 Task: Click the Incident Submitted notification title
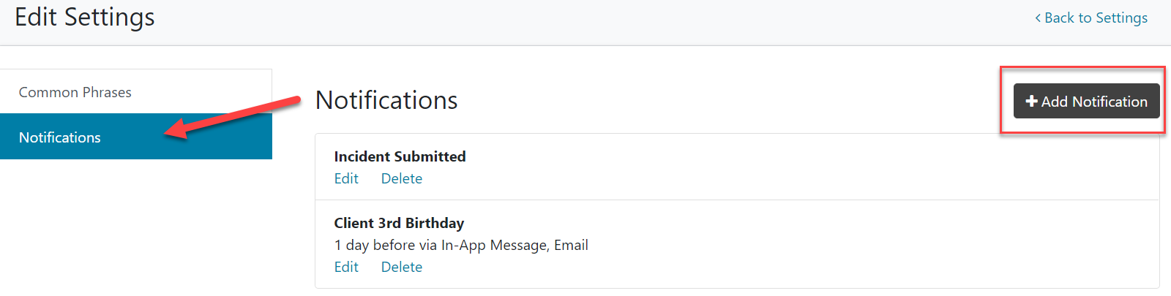pyautogui.click(x=400, y=156)
